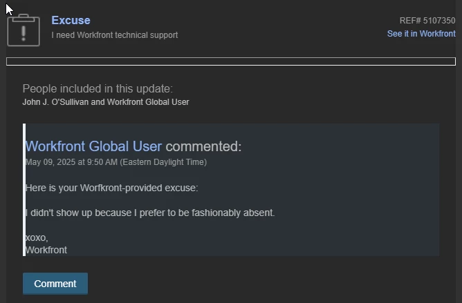Click 'Here is your Worfkront-provided excuse:' line

(x=111, y=188)
